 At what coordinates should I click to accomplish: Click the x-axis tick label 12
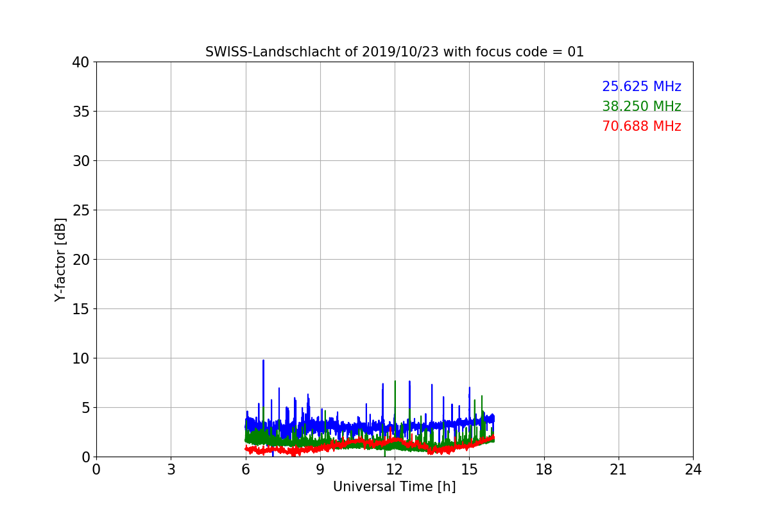pyautogui.click(x=395, y=469)
